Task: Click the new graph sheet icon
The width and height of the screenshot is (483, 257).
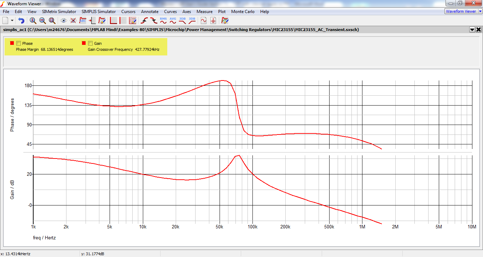Action: [5, 20]
